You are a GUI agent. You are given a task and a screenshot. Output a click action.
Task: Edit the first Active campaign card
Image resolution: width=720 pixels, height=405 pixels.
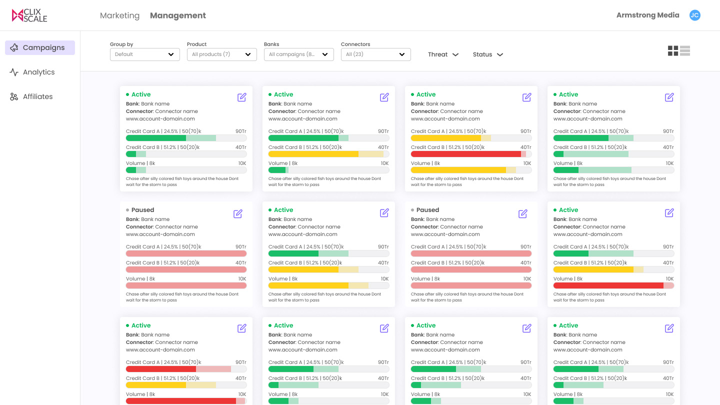(x=242, y=97)
